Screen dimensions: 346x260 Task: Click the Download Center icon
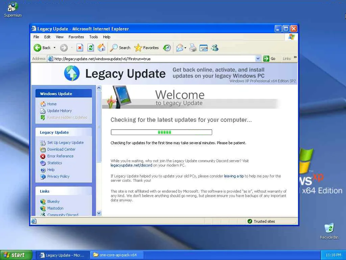pos(43,149)
